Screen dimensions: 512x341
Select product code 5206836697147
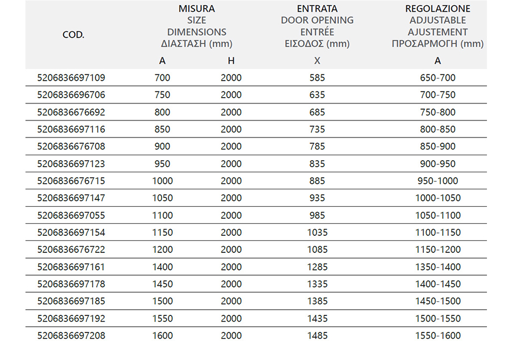71,198
